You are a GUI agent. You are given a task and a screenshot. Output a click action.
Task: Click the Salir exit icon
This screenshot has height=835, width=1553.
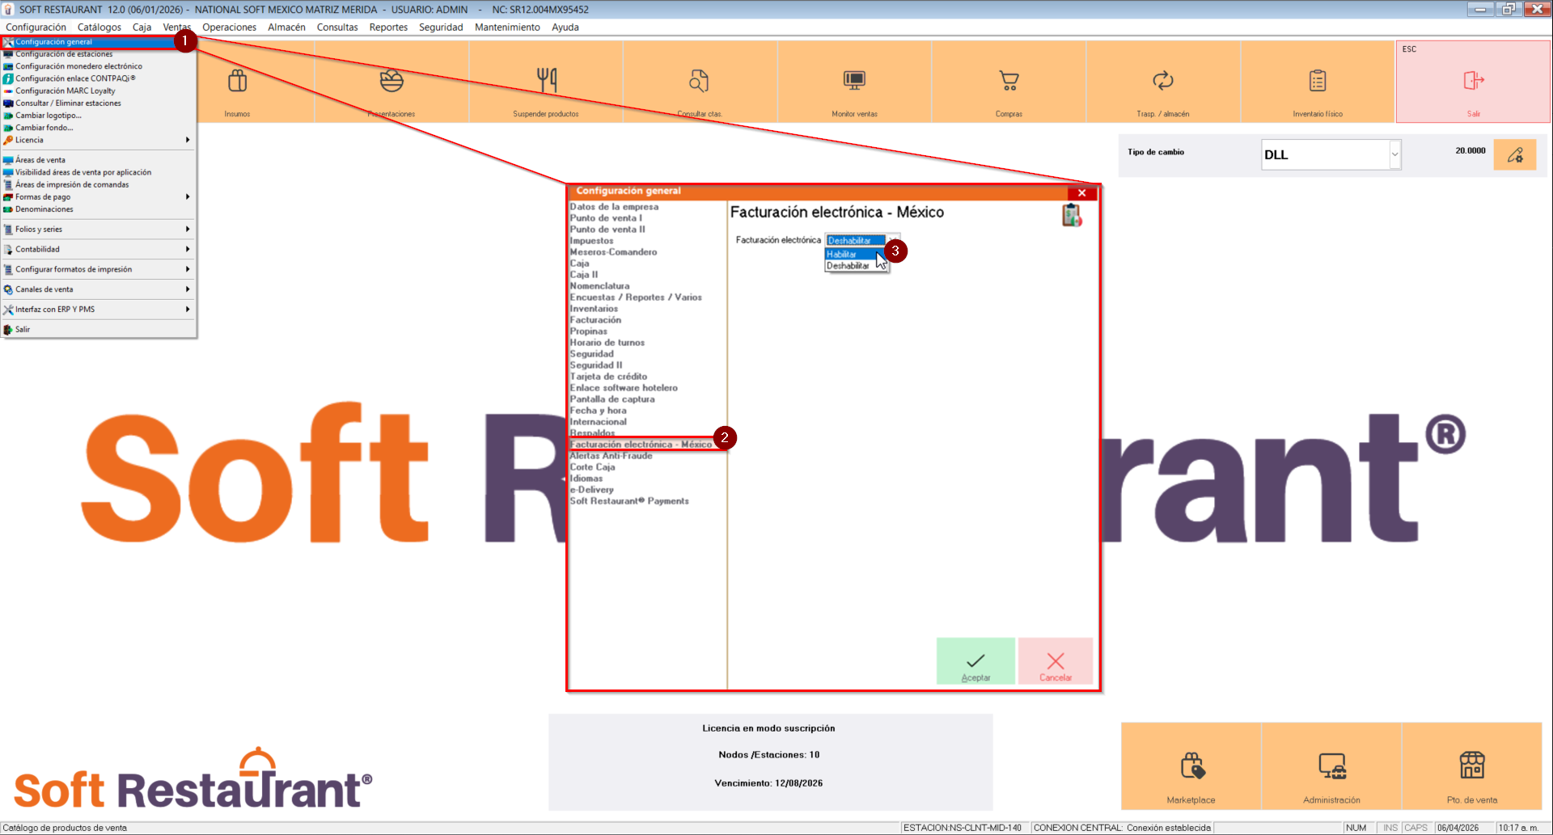pos(1474,81)
